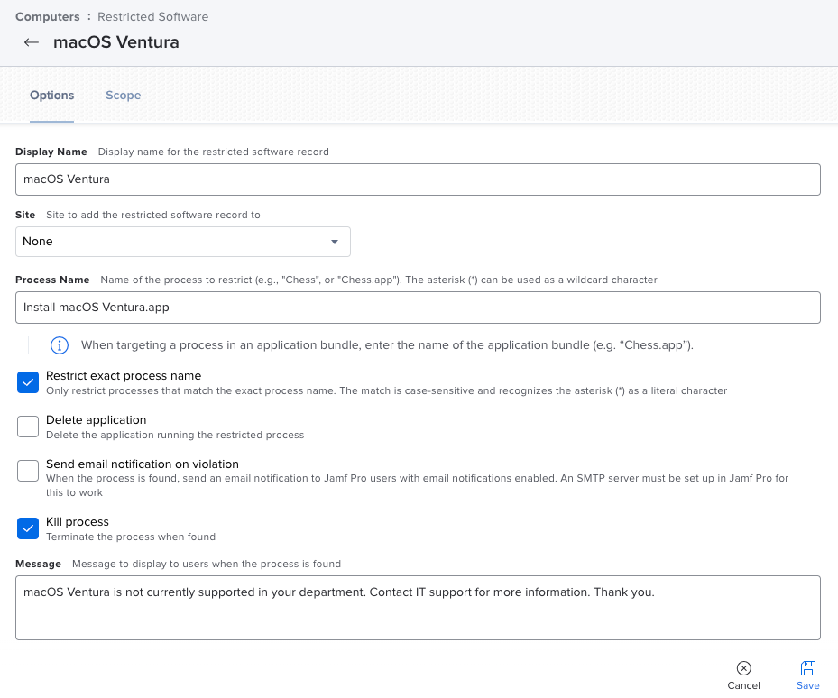This screenshot has height=698, width=838.
Task: Click into the Message text area
Action: (418, 608)
